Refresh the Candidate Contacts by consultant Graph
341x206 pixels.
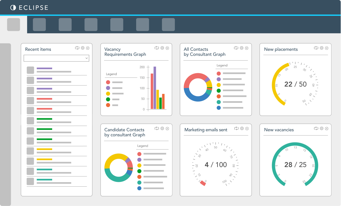(x=157, y=128)
